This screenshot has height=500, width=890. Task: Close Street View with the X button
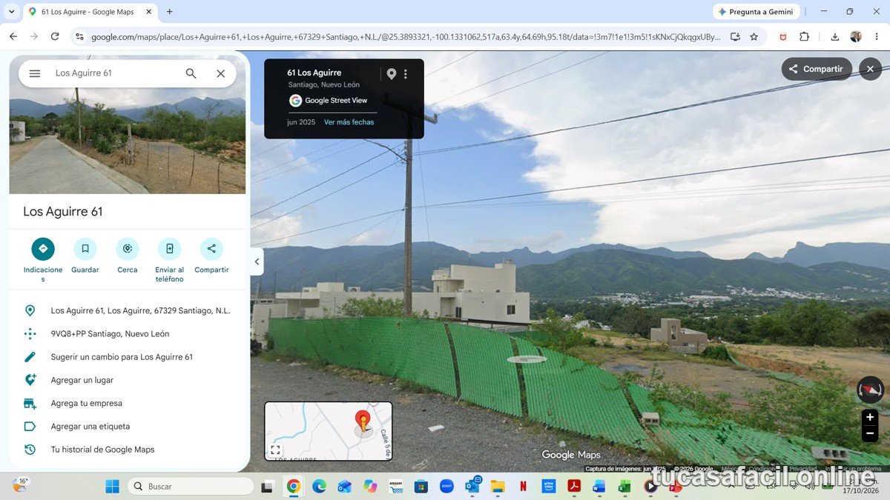tap(870, 69)
